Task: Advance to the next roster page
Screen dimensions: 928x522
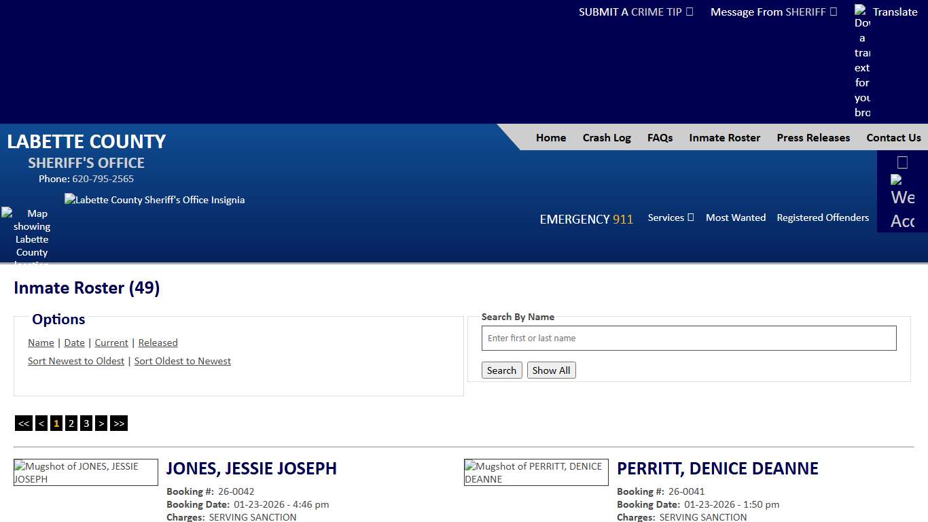Action: (101, 423)
